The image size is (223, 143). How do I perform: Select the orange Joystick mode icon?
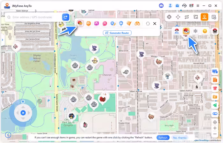pos(205,17)
